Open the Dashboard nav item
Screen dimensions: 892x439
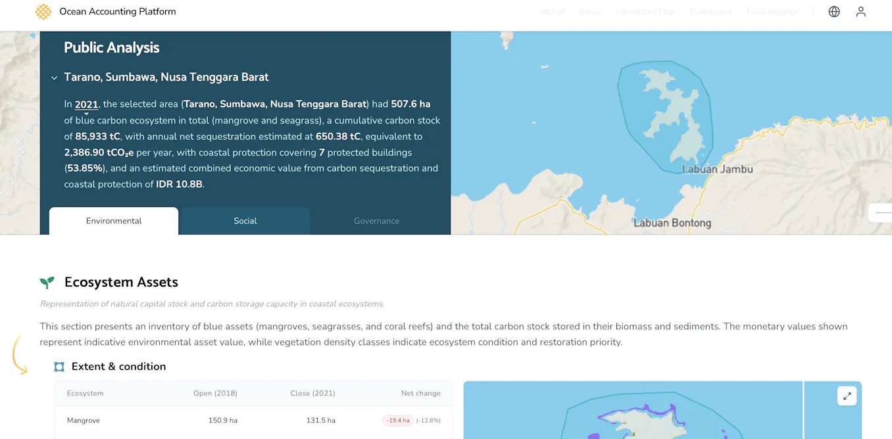710,12
